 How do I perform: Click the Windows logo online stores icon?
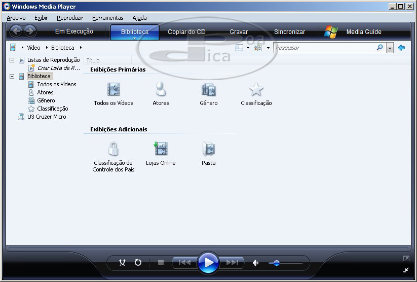331,31
